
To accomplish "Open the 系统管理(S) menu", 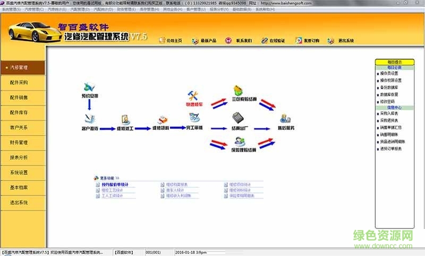I will click(11, 10).
